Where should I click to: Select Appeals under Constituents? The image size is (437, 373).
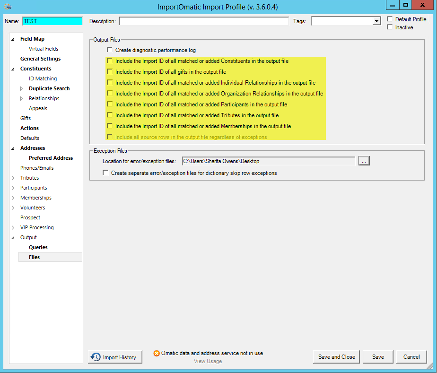[38, 108]
